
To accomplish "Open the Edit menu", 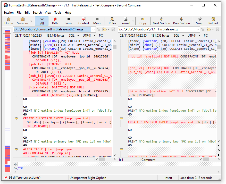I will click(x=27, y=13).
